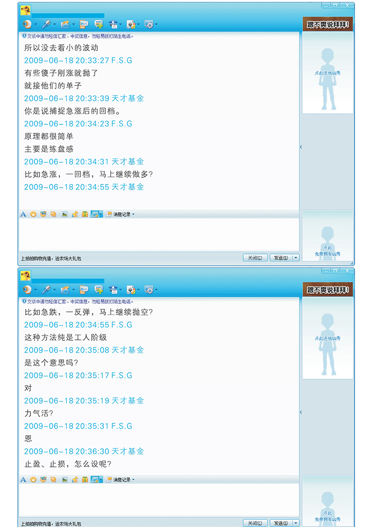Click screenshot capture icon in lower window
The height and width of the screenshot is (527, 380).
(95, 480)
